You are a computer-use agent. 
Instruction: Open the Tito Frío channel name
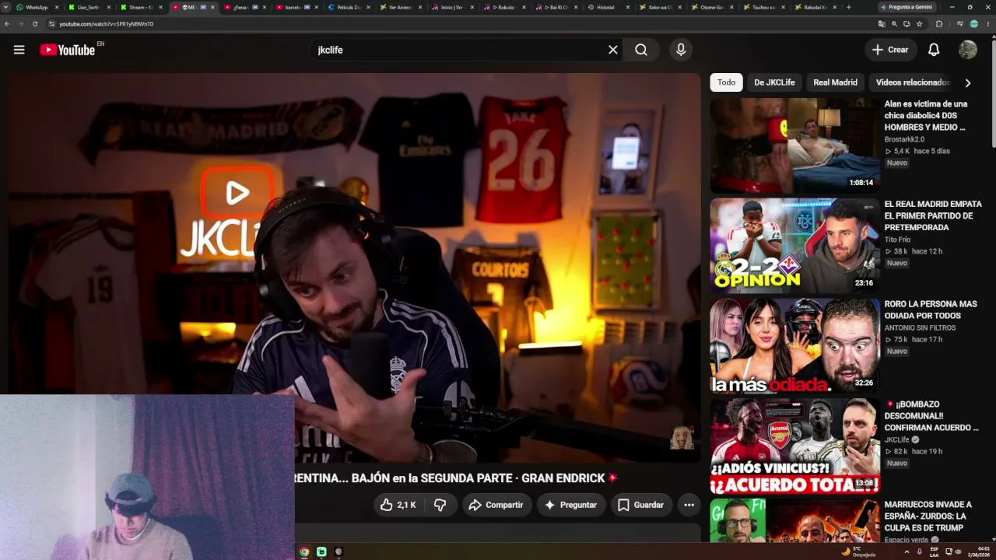point(897,240)
